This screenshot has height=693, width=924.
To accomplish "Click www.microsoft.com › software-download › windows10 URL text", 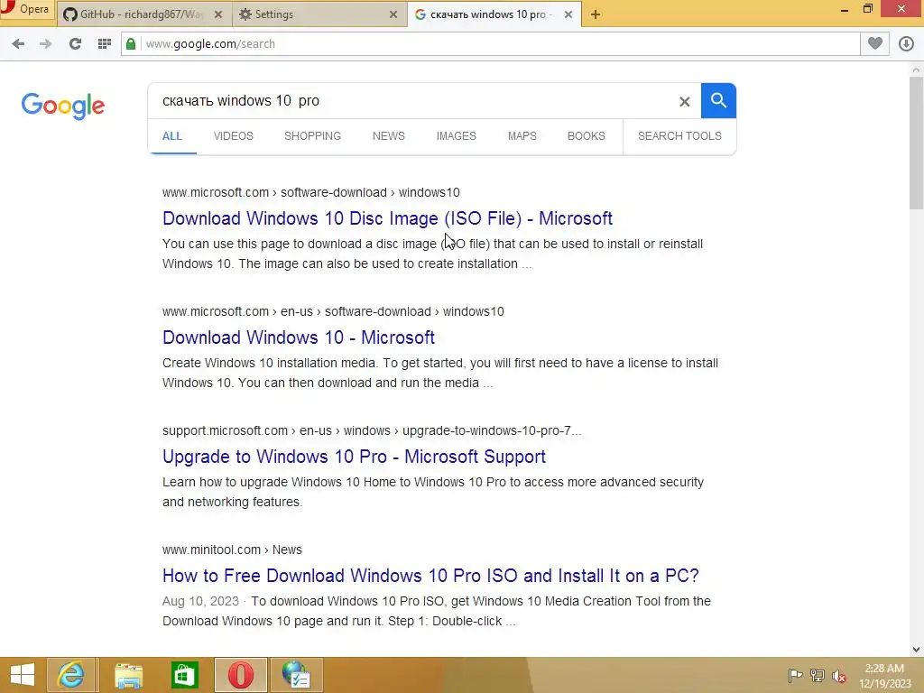I will click(311, 193).
